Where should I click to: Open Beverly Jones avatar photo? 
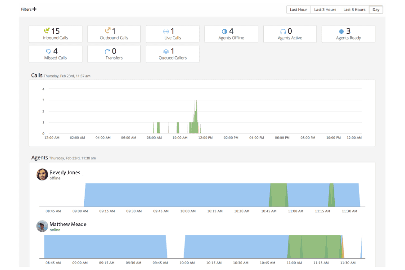42,175
